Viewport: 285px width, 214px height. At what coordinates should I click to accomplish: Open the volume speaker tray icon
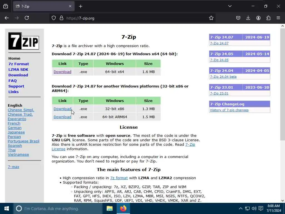254,208
